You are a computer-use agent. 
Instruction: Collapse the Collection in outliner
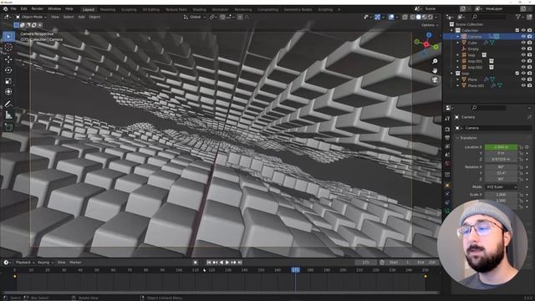[x=451, y=30]
